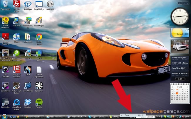Select the iTunes desktop icon
This screenshot has width=191, height=119.
click(x=16, y=37)
